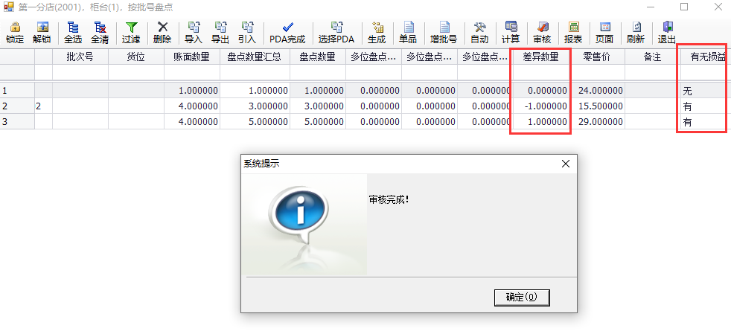Click the 货位 column header
Screen dimensions: 731x334
tap(136, 57)
